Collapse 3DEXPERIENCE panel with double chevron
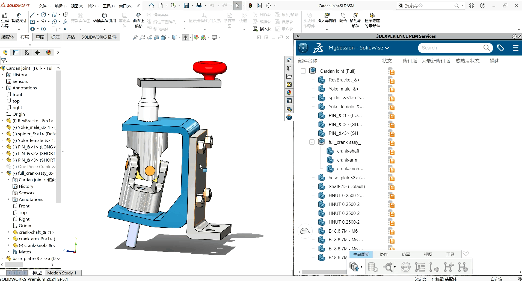This screenshot has width=522, height=281. 298,36
